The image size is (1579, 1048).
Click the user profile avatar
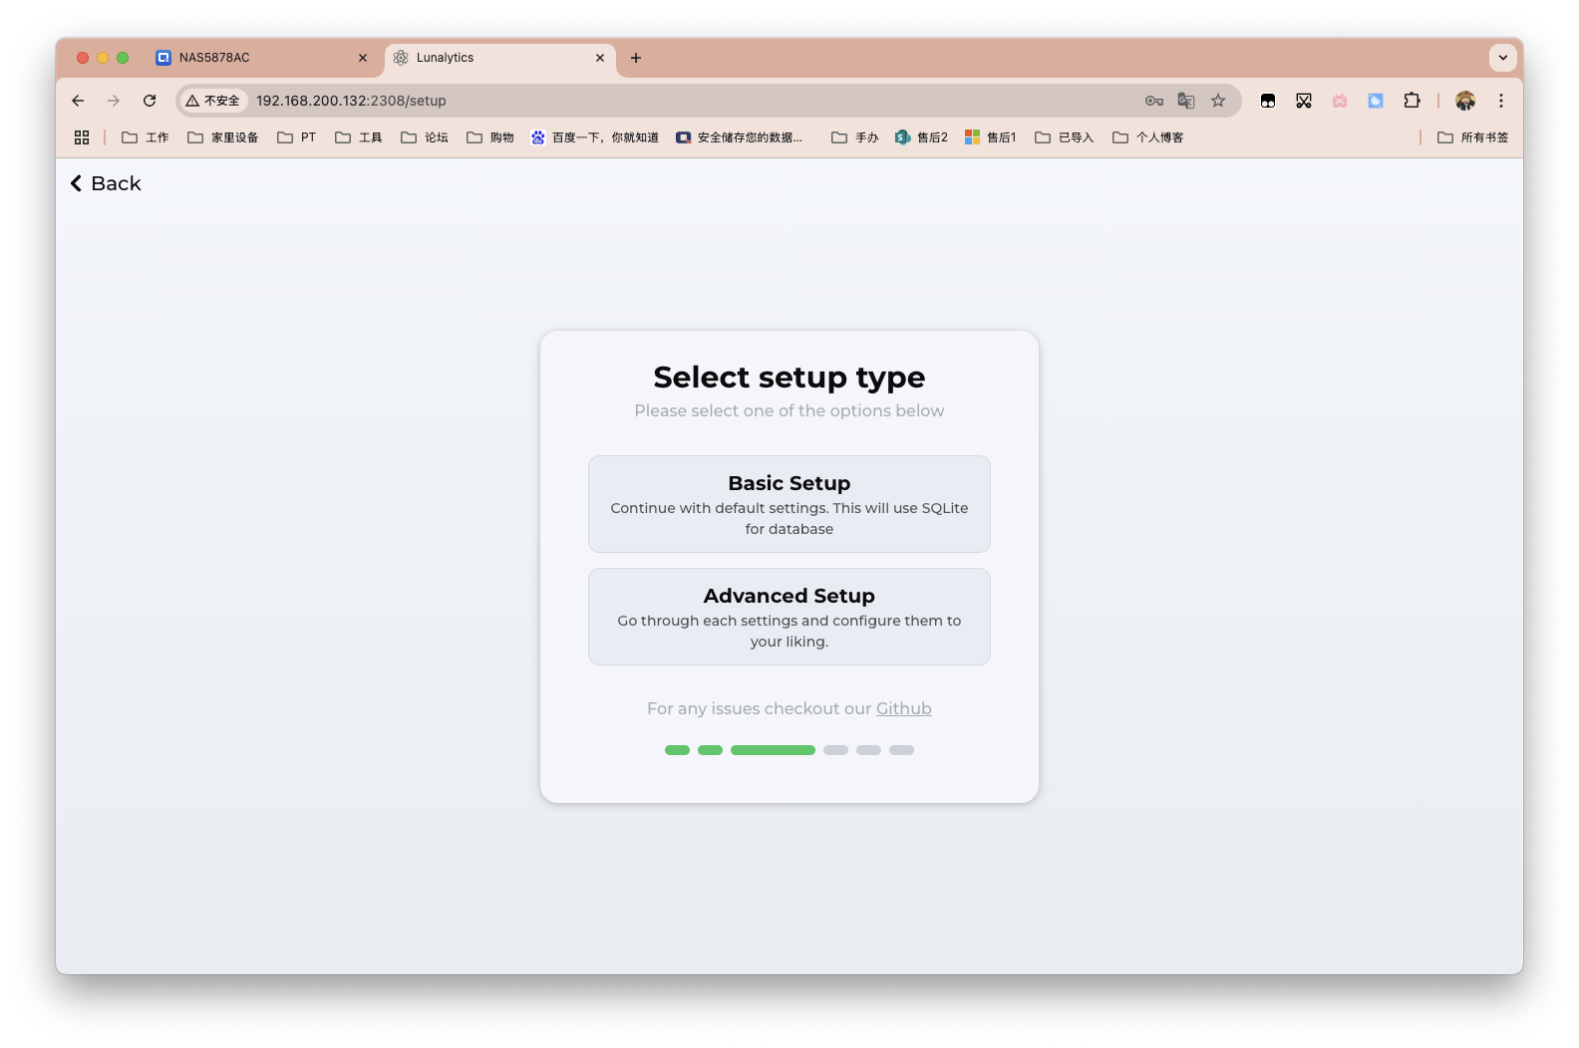pyautogui.click(x=1464, y=101)
